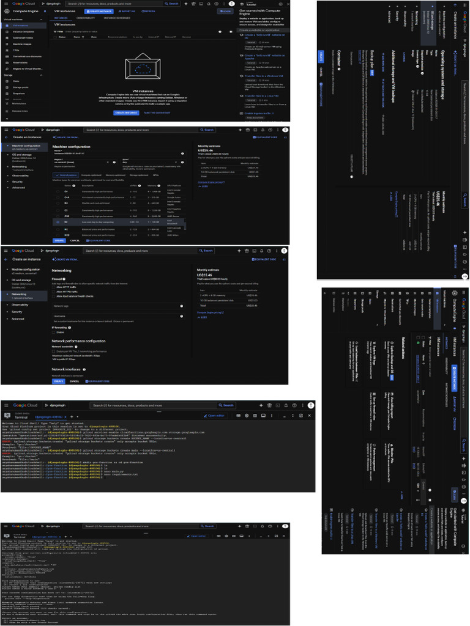The image size is (470, 626).
Task: Click Series column help icon
Action: 73,186
